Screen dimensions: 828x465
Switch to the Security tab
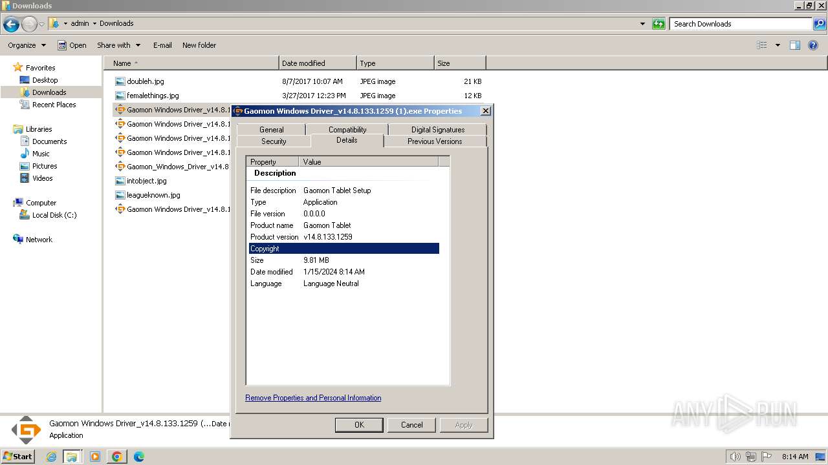click(x=274, y=141)
